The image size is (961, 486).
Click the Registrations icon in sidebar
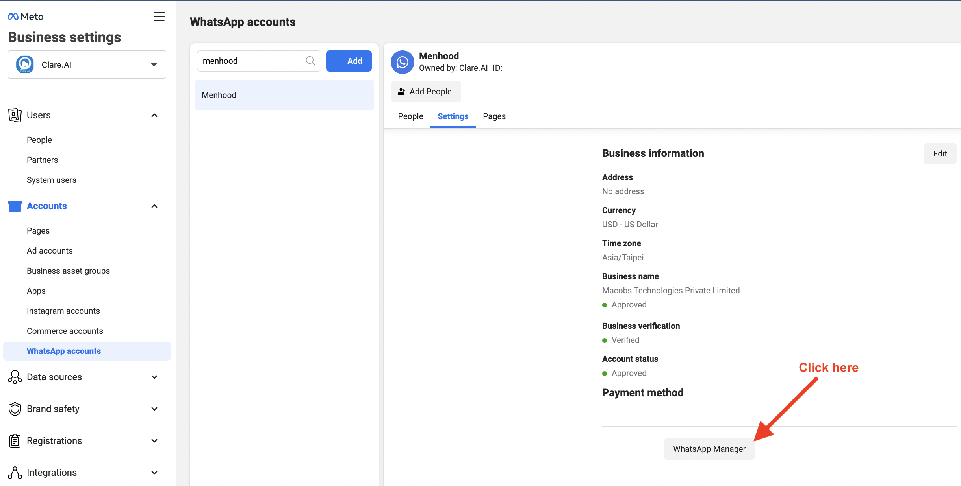pyautogui.click(x=14, y=441)
